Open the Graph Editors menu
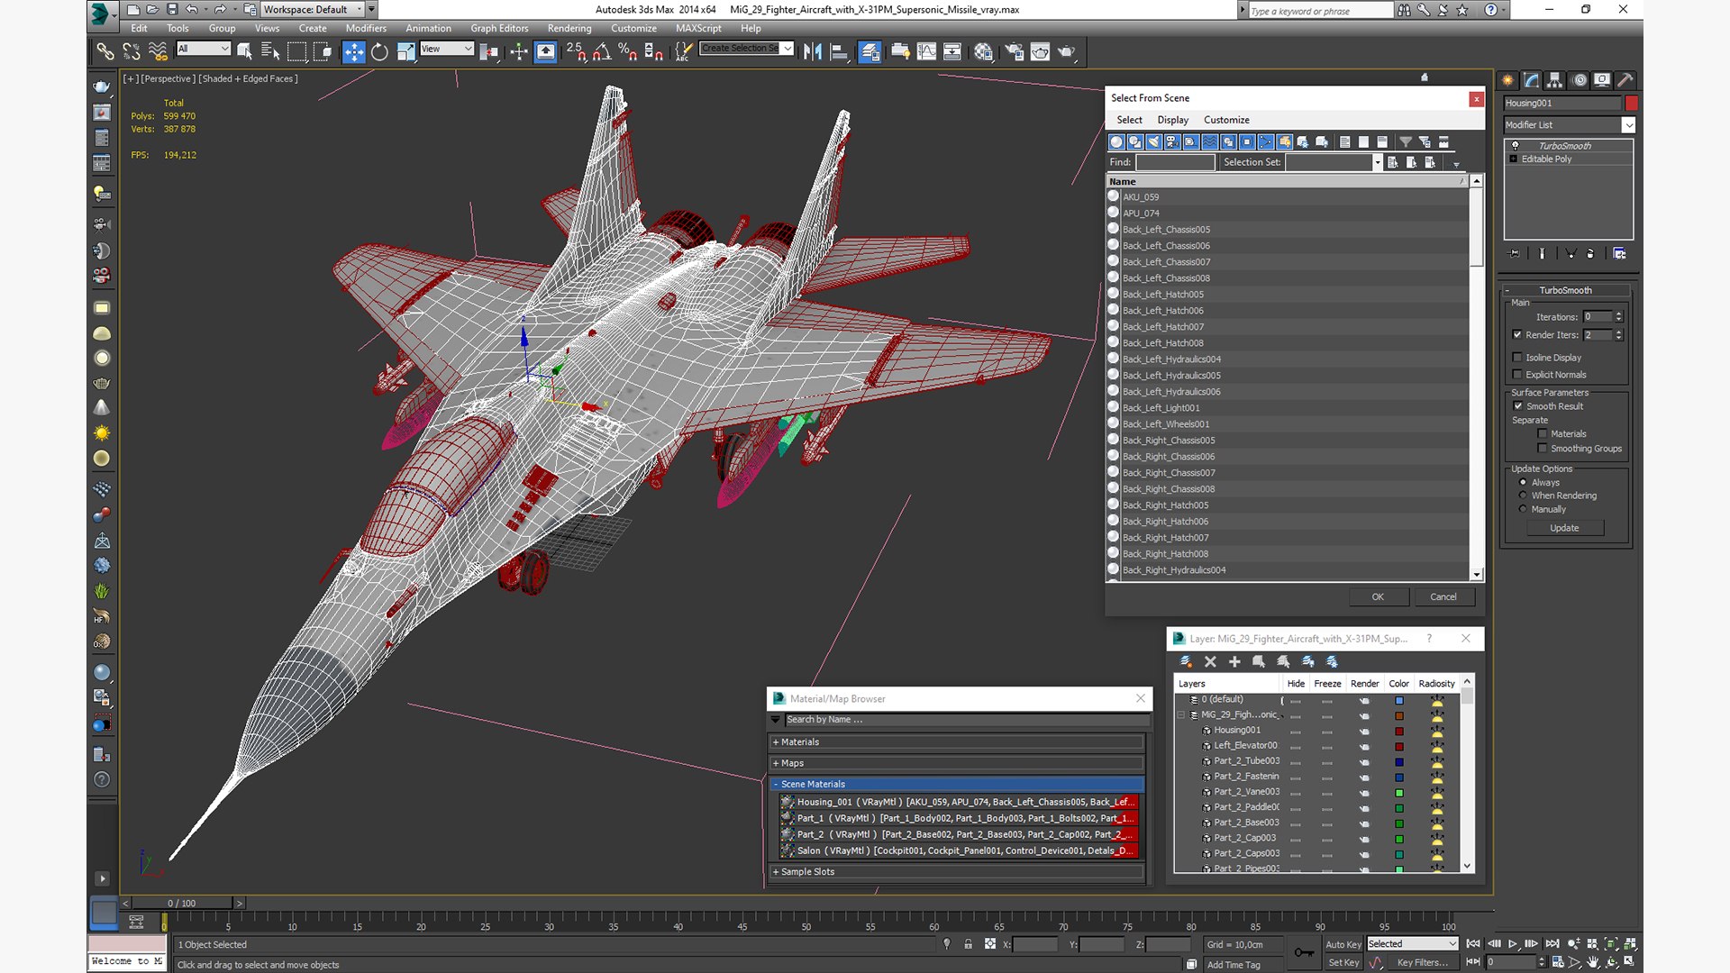The width and height of the screenshot is (1730, 973). [x=499, y=28]
